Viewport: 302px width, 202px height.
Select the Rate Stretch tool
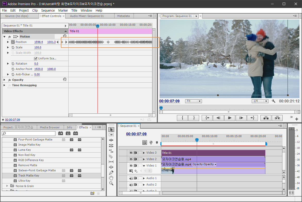111,151
